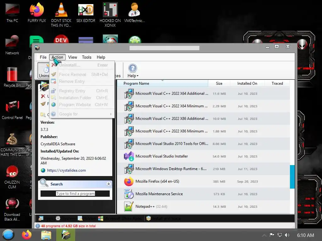This screenshot has height=241, width=322.
Task: Click 'Notepad++' program name text
Action: click(145, 206)
